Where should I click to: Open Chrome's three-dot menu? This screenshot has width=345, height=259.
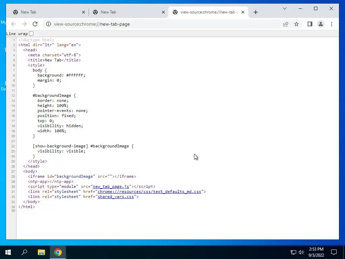tap(332, 24)
